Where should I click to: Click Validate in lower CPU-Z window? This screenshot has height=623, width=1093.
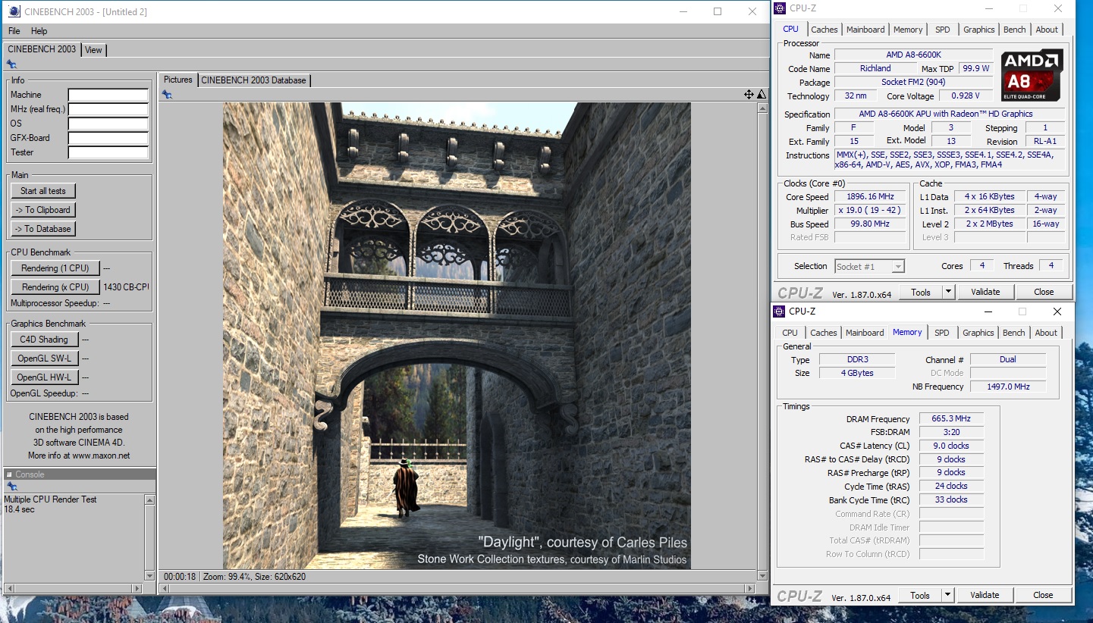(x=985, y=595)
